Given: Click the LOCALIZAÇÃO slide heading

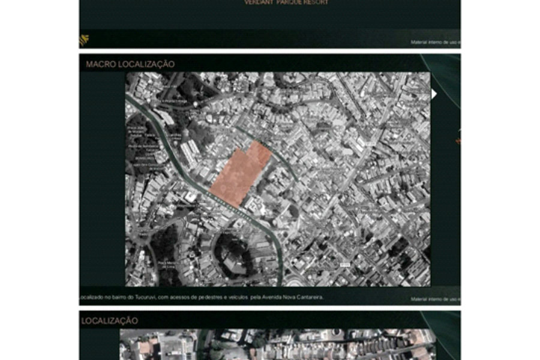Looking at the screenshot, I should tap(110, 321).
